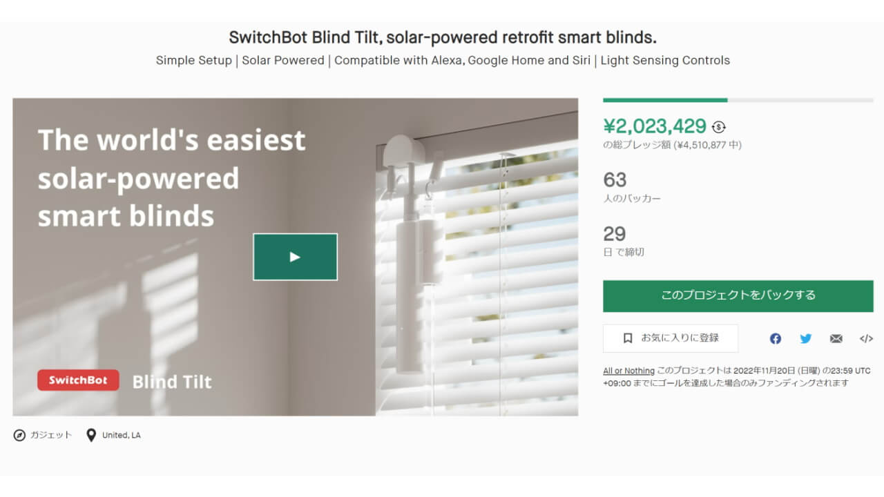Play the SwitchBot Blind Tilt video

(295, 257)
